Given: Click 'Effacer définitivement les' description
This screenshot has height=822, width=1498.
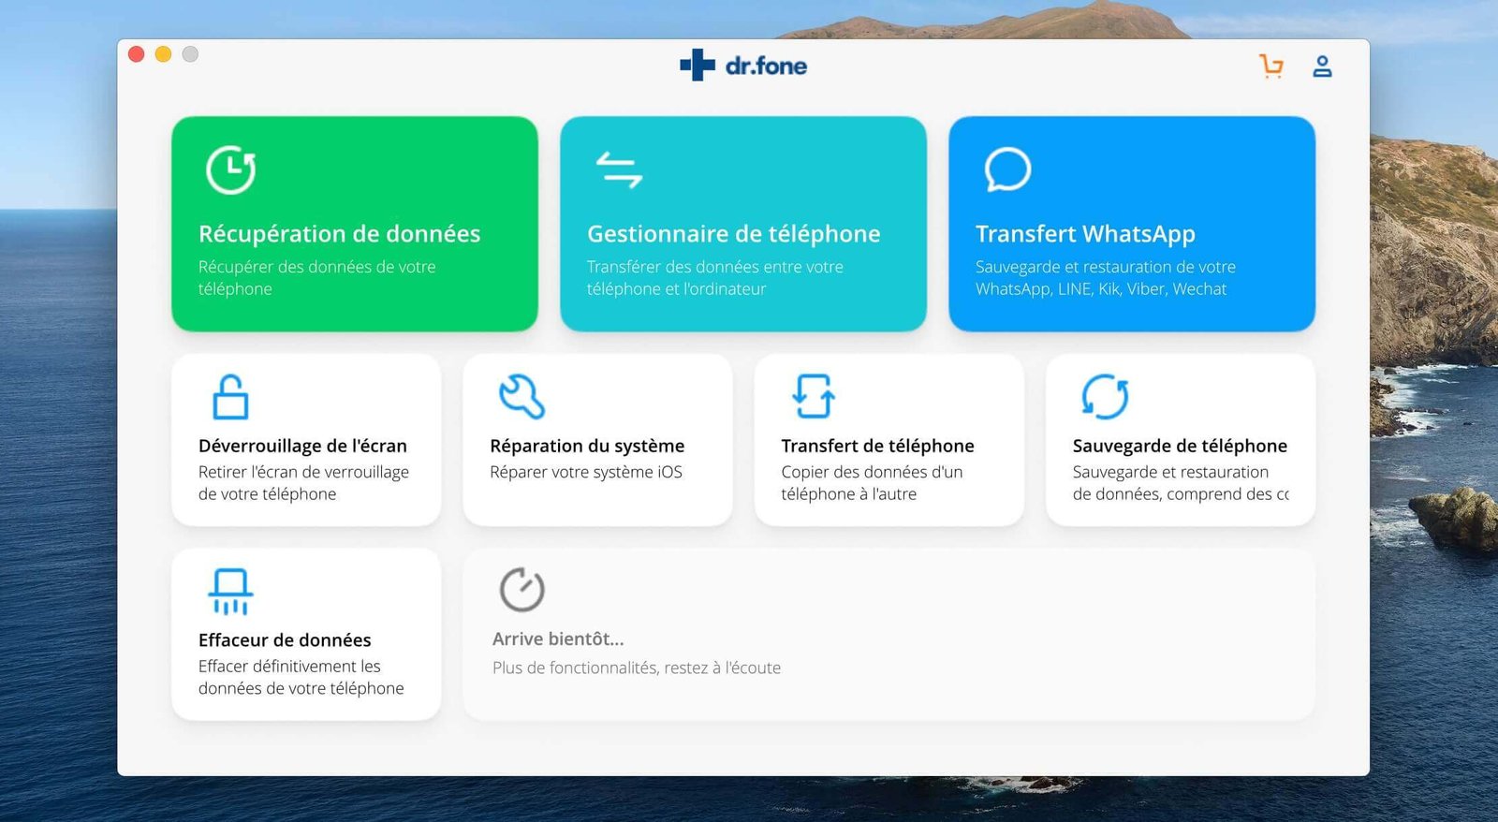Looking at the screenshot, I should click(x=289, y=667).
